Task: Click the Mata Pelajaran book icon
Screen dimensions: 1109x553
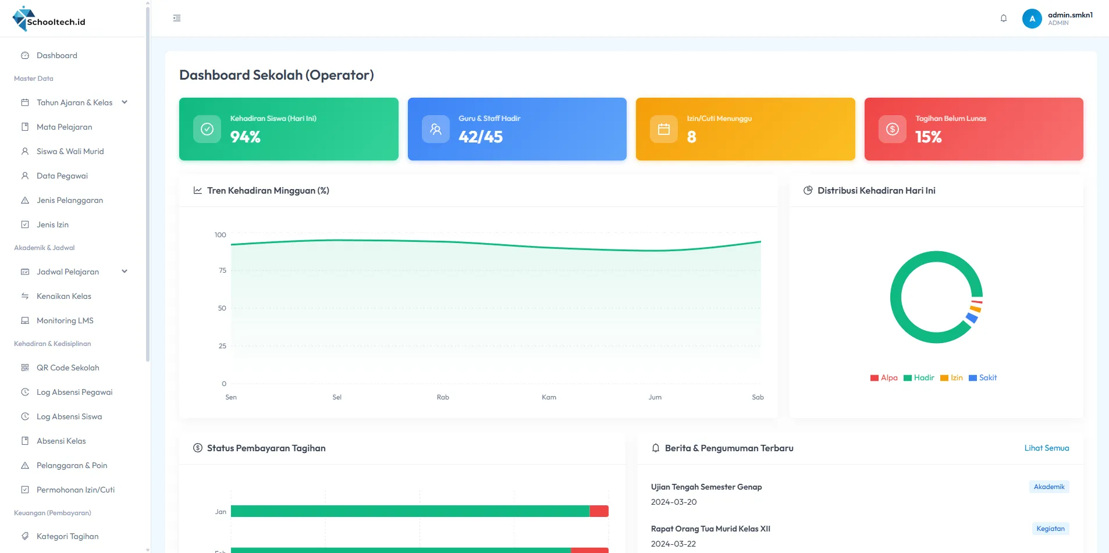Action: (25, 127)
